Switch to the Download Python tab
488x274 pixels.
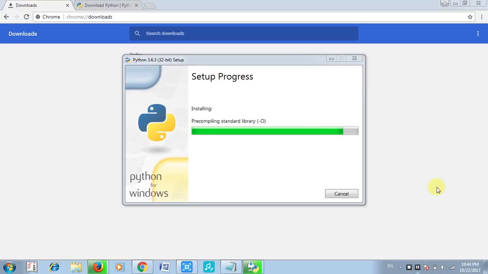(x=107, y=5)
